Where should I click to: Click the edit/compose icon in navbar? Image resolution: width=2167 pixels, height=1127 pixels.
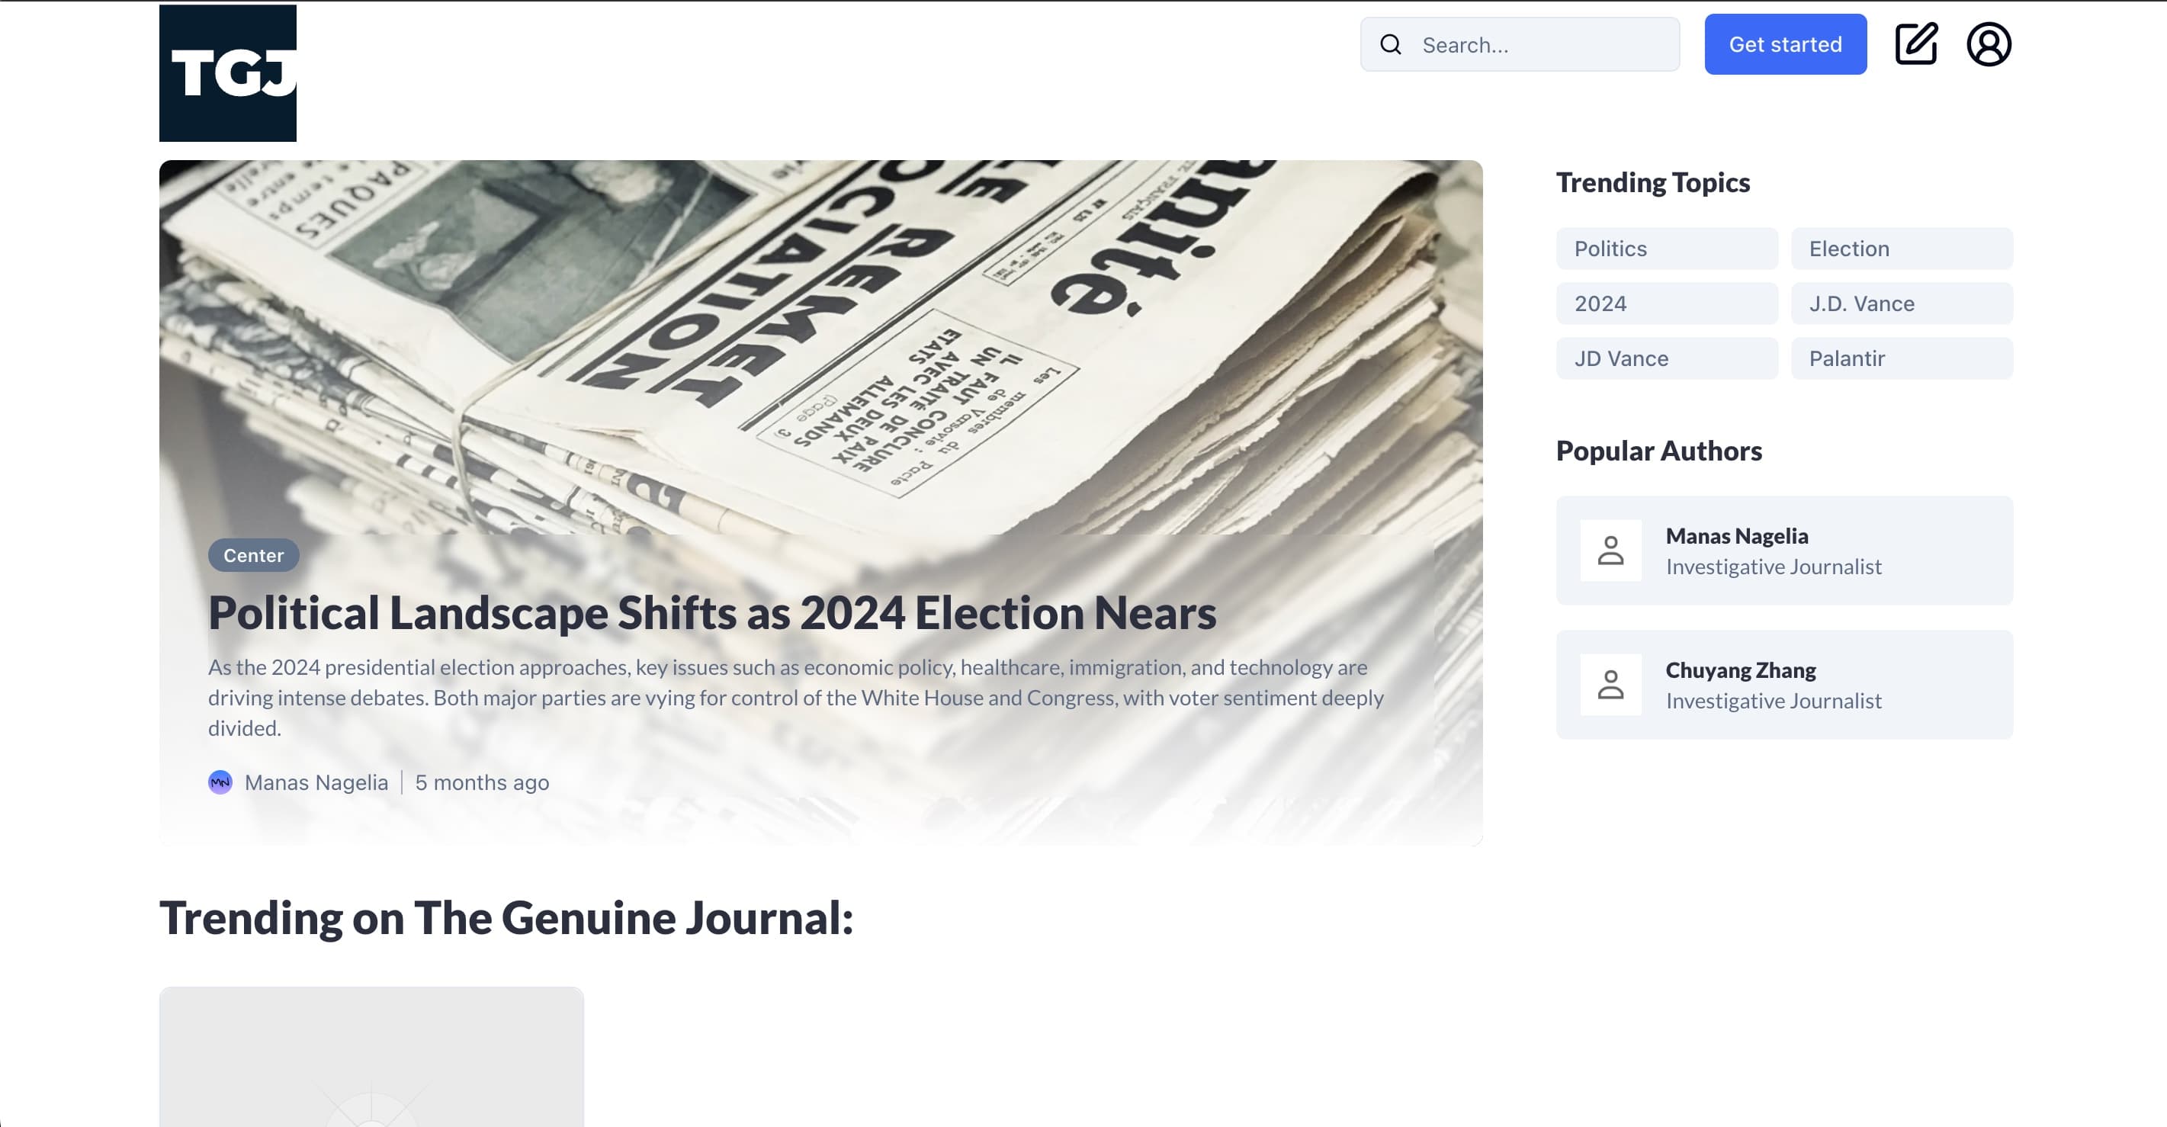tap(1916, 43)
